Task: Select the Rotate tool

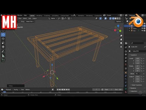Action: 3,39
